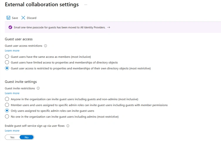Click the Discard button label
The height and width of the screenshot is (141, 221).
(32, 18)
